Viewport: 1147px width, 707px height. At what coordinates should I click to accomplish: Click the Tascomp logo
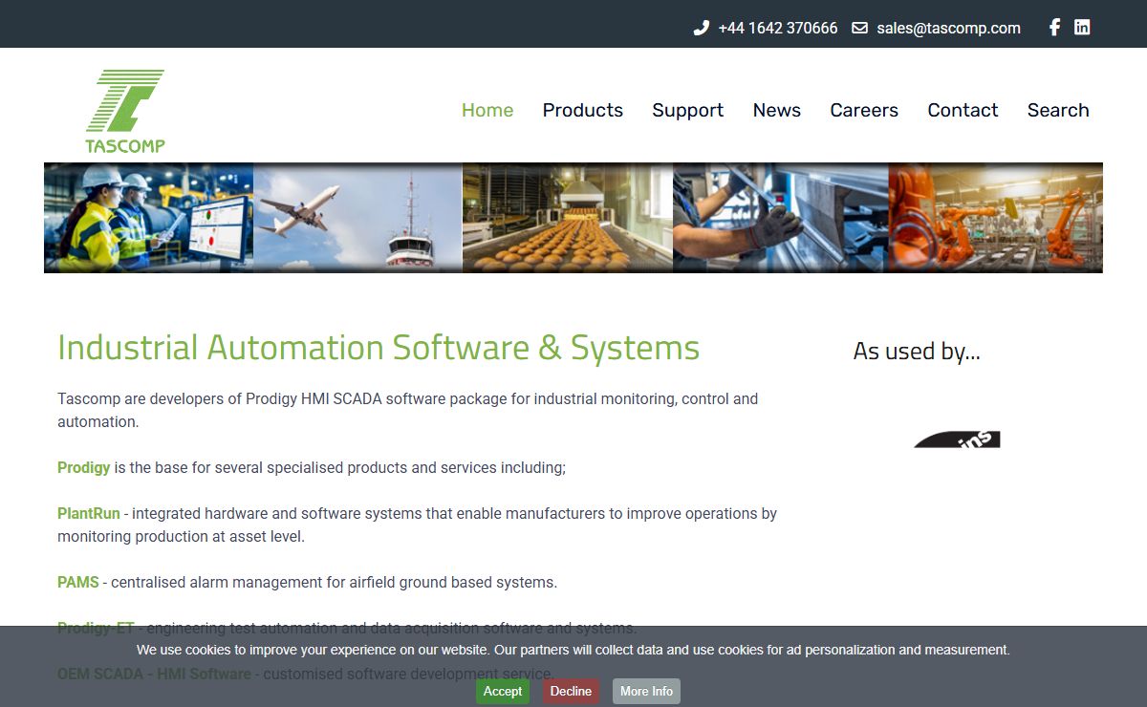[x=125, y=111]
